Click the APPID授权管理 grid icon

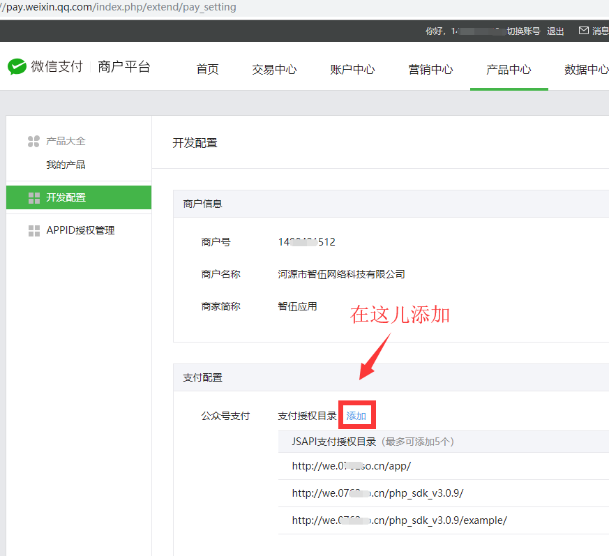(x=34, y=230)
